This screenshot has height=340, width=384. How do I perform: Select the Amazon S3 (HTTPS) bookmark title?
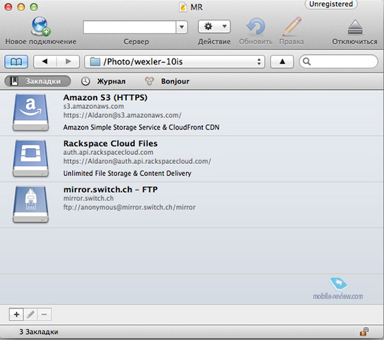106,97
